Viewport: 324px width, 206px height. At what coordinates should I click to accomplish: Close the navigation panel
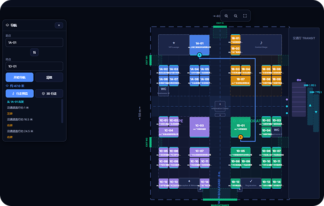(x=59, y=25)
